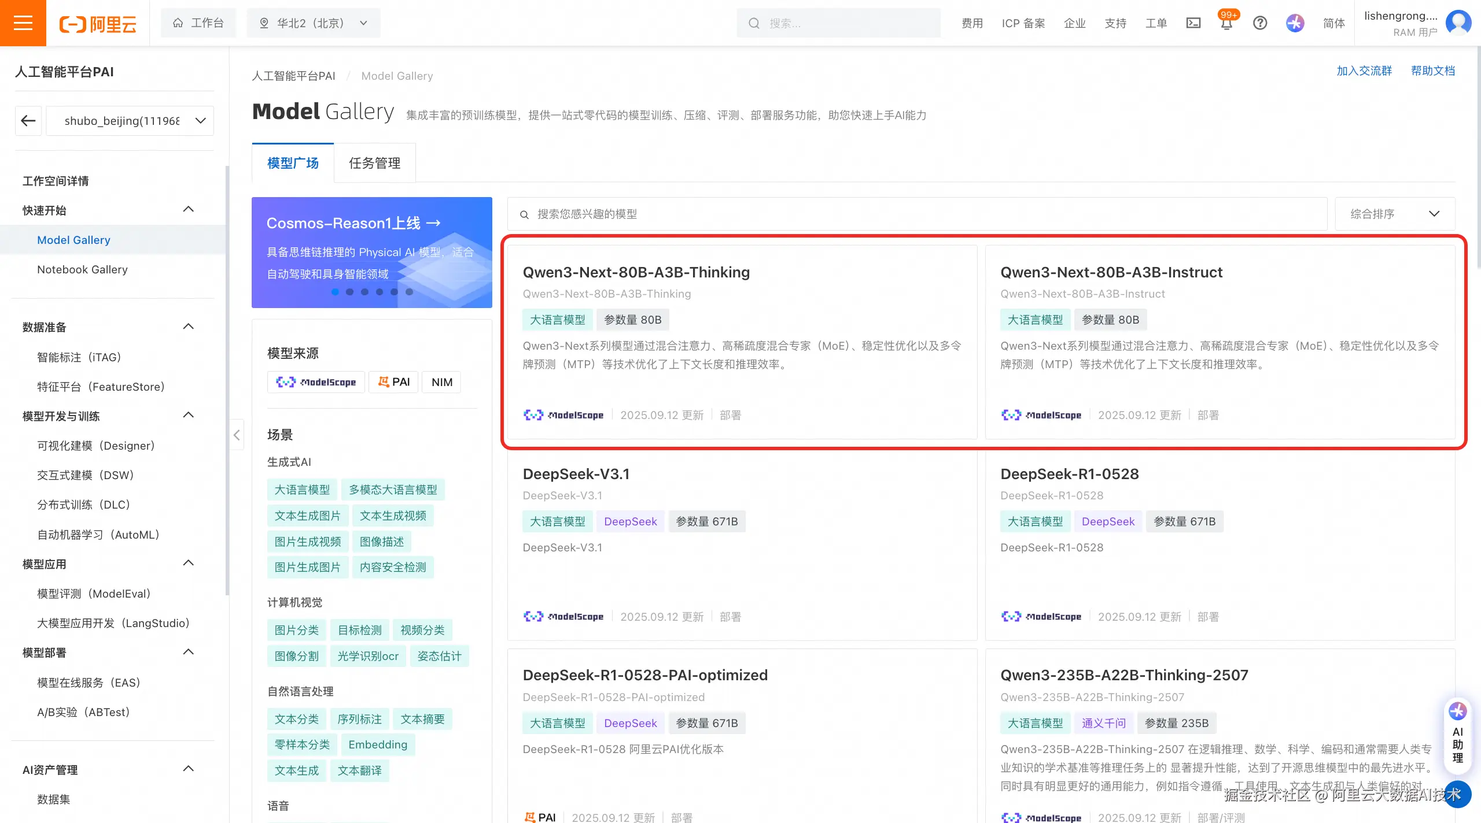This screenshot has width=1481, height=823.
Task: Click the Alibaba Cloud logo
Action: coord(98,24)
